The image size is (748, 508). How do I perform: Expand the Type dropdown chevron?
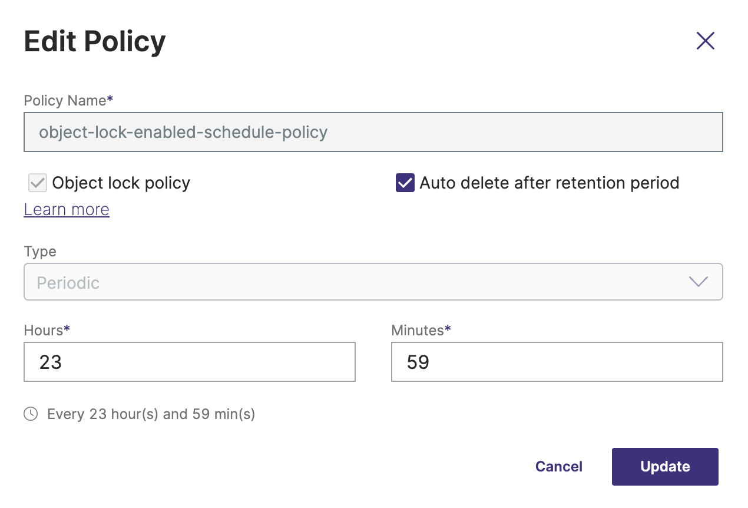coord(698,282)
